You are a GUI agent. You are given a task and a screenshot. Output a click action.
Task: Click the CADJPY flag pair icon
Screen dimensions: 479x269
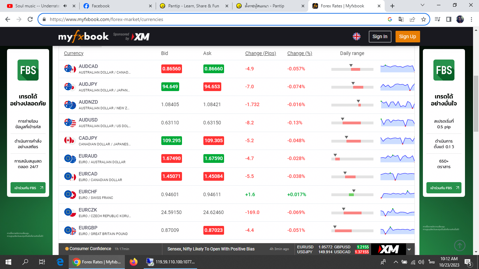(x=70, y=140)
